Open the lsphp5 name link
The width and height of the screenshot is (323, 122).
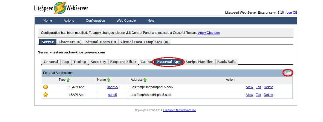click(x=112, y=95)
